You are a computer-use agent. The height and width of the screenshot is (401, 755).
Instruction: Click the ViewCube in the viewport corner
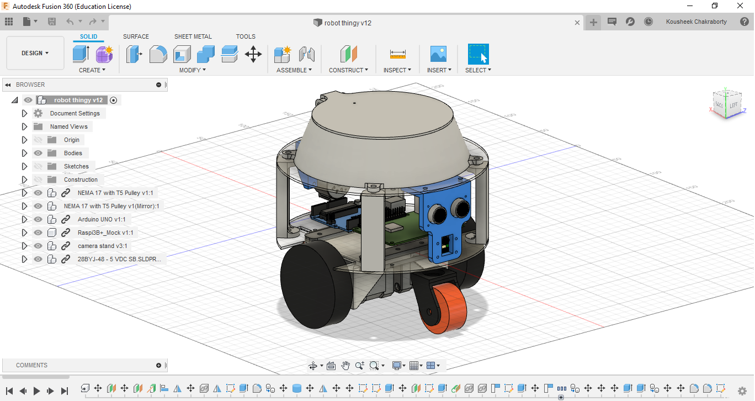click(x=726, y=104)
